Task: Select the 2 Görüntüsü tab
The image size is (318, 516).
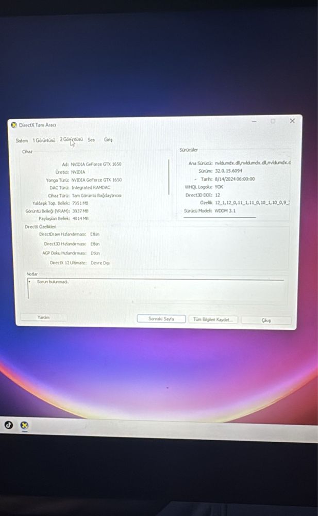Action: pos(71,139)
